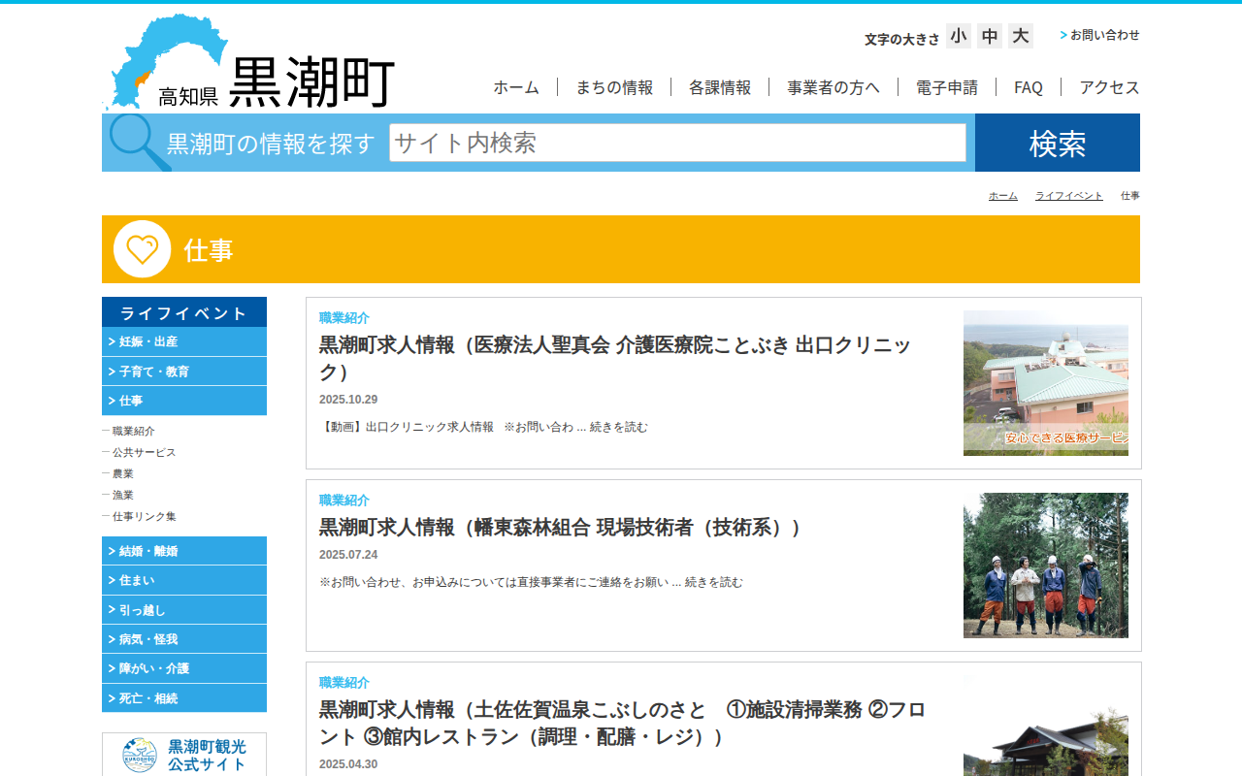Expand the 妊娠・出産 sidebar category
The height and width of the screenshot is (776, 1242).
tap(184, 341)
